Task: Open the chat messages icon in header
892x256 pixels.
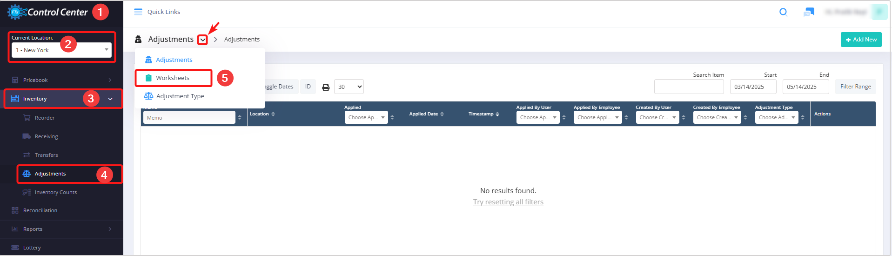Action: click(809, 12)
